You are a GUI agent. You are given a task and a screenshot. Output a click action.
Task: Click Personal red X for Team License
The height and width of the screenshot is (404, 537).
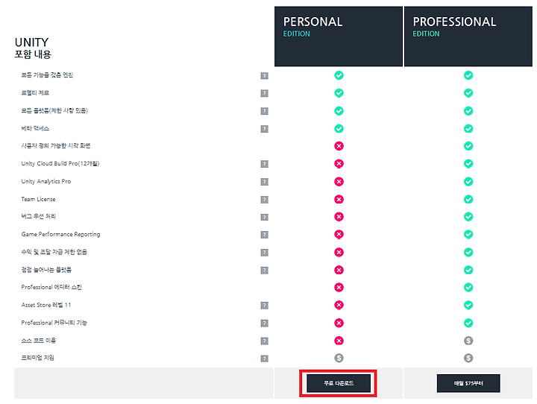coord(339,199)
